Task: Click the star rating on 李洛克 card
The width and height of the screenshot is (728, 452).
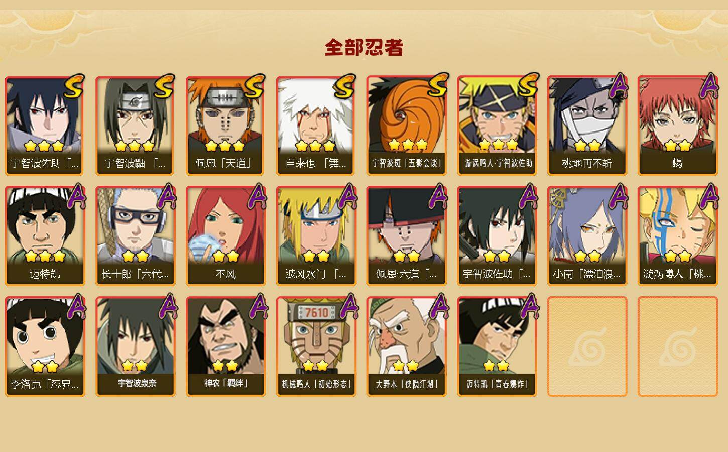Action: 45,365
